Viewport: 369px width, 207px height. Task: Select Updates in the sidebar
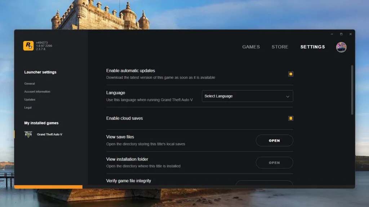(x=30, y=100)
